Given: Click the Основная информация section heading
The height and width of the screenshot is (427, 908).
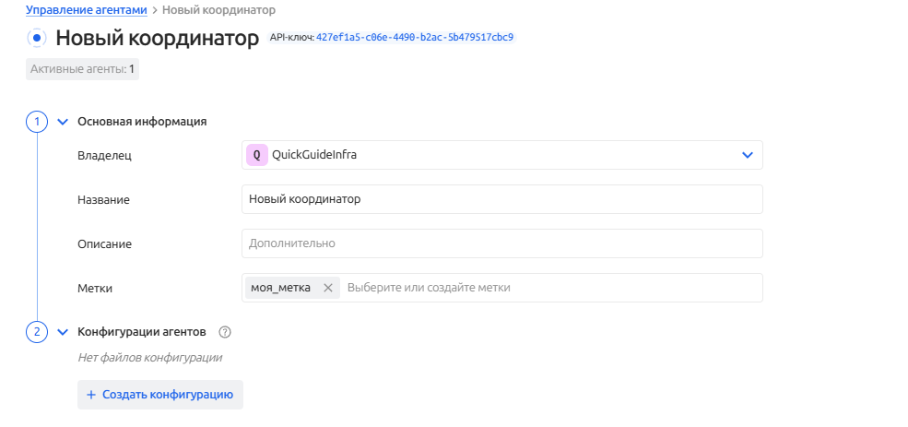Looking at the screenshot, I should pyautogui.click(x=142, y=121).
